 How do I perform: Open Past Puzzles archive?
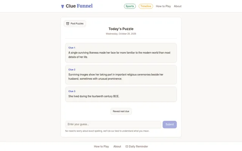75,23
